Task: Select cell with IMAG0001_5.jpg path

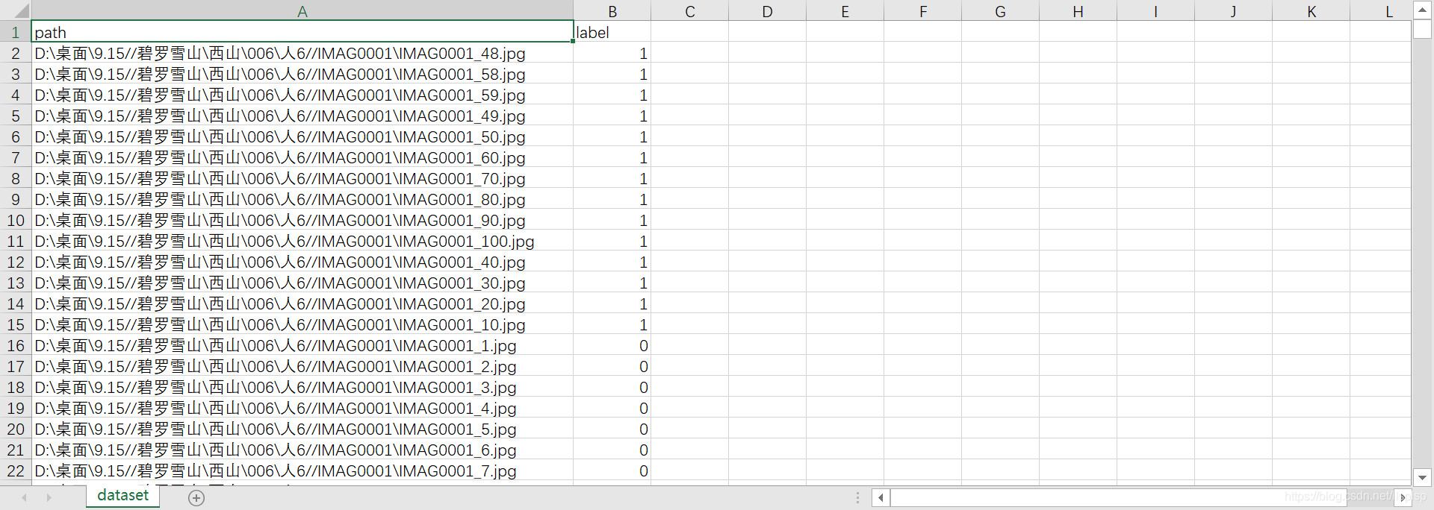Action: (x=302, y=429)
